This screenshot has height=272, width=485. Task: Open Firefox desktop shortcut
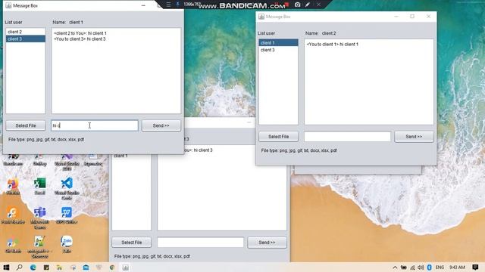tap(13, 187)
